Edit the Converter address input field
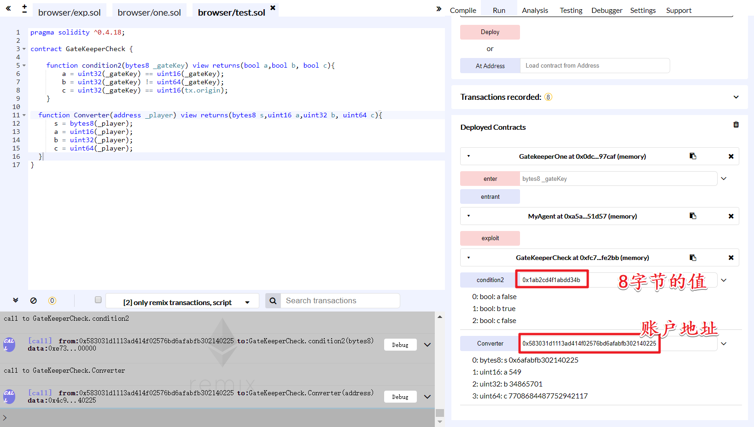The width and height of the screenshot is (754, 427). tap(618, 344)
